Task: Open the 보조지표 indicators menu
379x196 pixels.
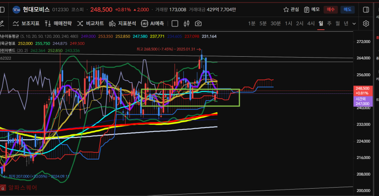Action: (26, 23)
